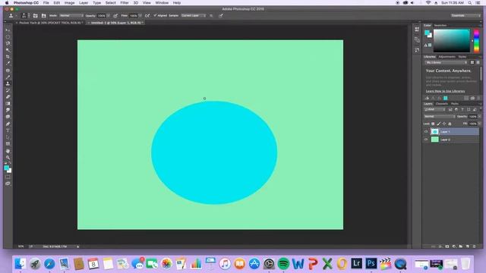486x273 pixels.
Task: Select the Move tool
Action: click(x=8, y=30)
